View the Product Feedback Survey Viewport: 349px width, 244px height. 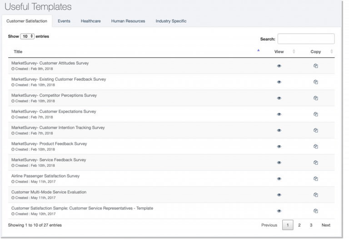pyautogui.click(x=279, y=146)
